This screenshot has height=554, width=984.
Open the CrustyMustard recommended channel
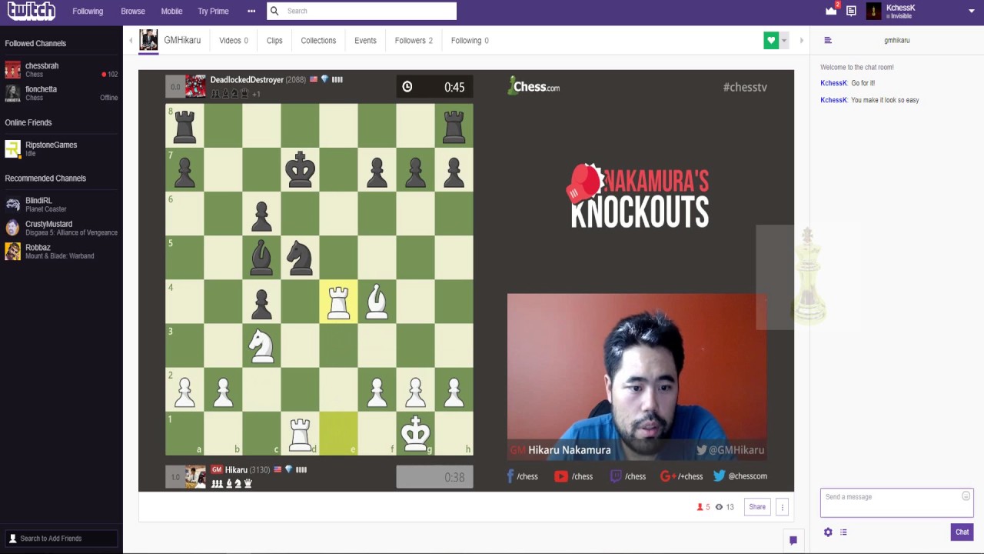coord(61,228)
